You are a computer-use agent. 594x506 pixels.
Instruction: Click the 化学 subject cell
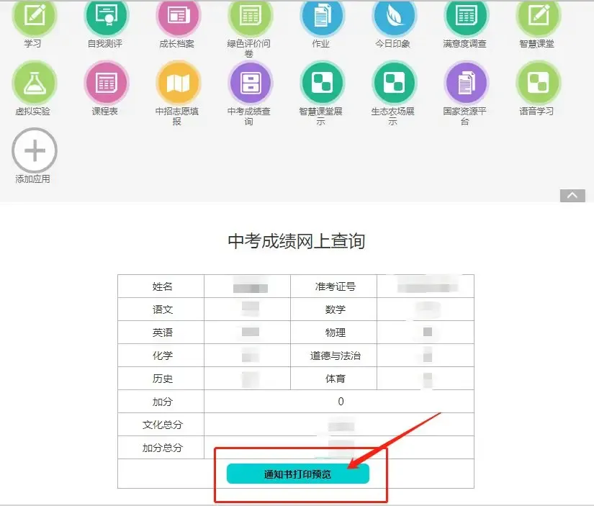tap(161, 356)
